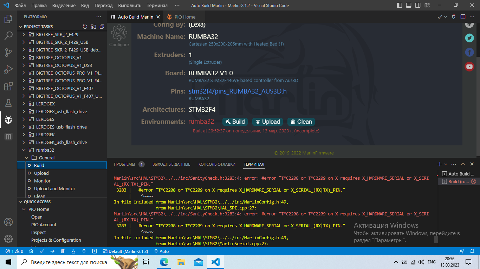Toggle the primary side bar layout button

coord(400,5)
